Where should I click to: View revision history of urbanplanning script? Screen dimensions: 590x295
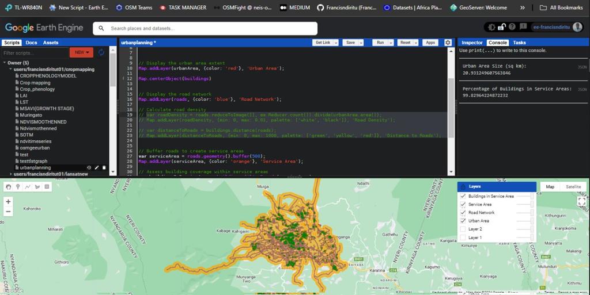coord(89,167)
